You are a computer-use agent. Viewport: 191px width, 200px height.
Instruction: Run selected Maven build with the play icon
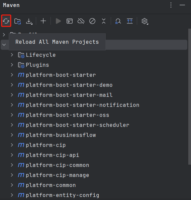click(x=58, y=21)
